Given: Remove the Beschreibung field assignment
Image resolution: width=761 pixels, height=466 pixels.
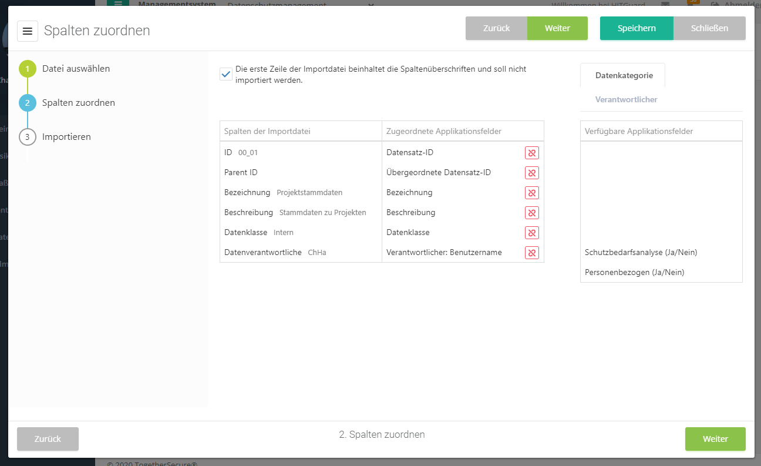Looking at the screenshot, I should [x=531, y=213].
